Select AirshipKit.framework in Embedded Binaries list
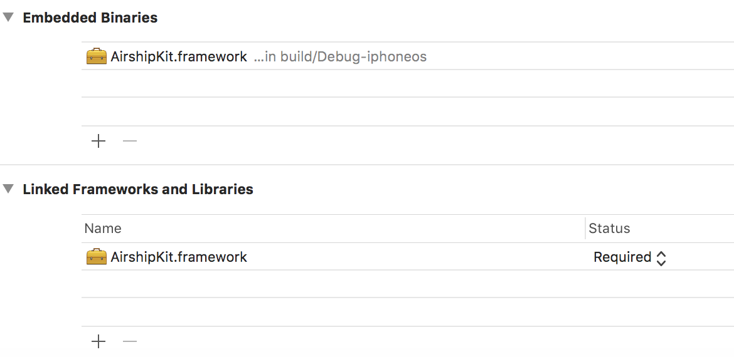 tap(179, 57)
